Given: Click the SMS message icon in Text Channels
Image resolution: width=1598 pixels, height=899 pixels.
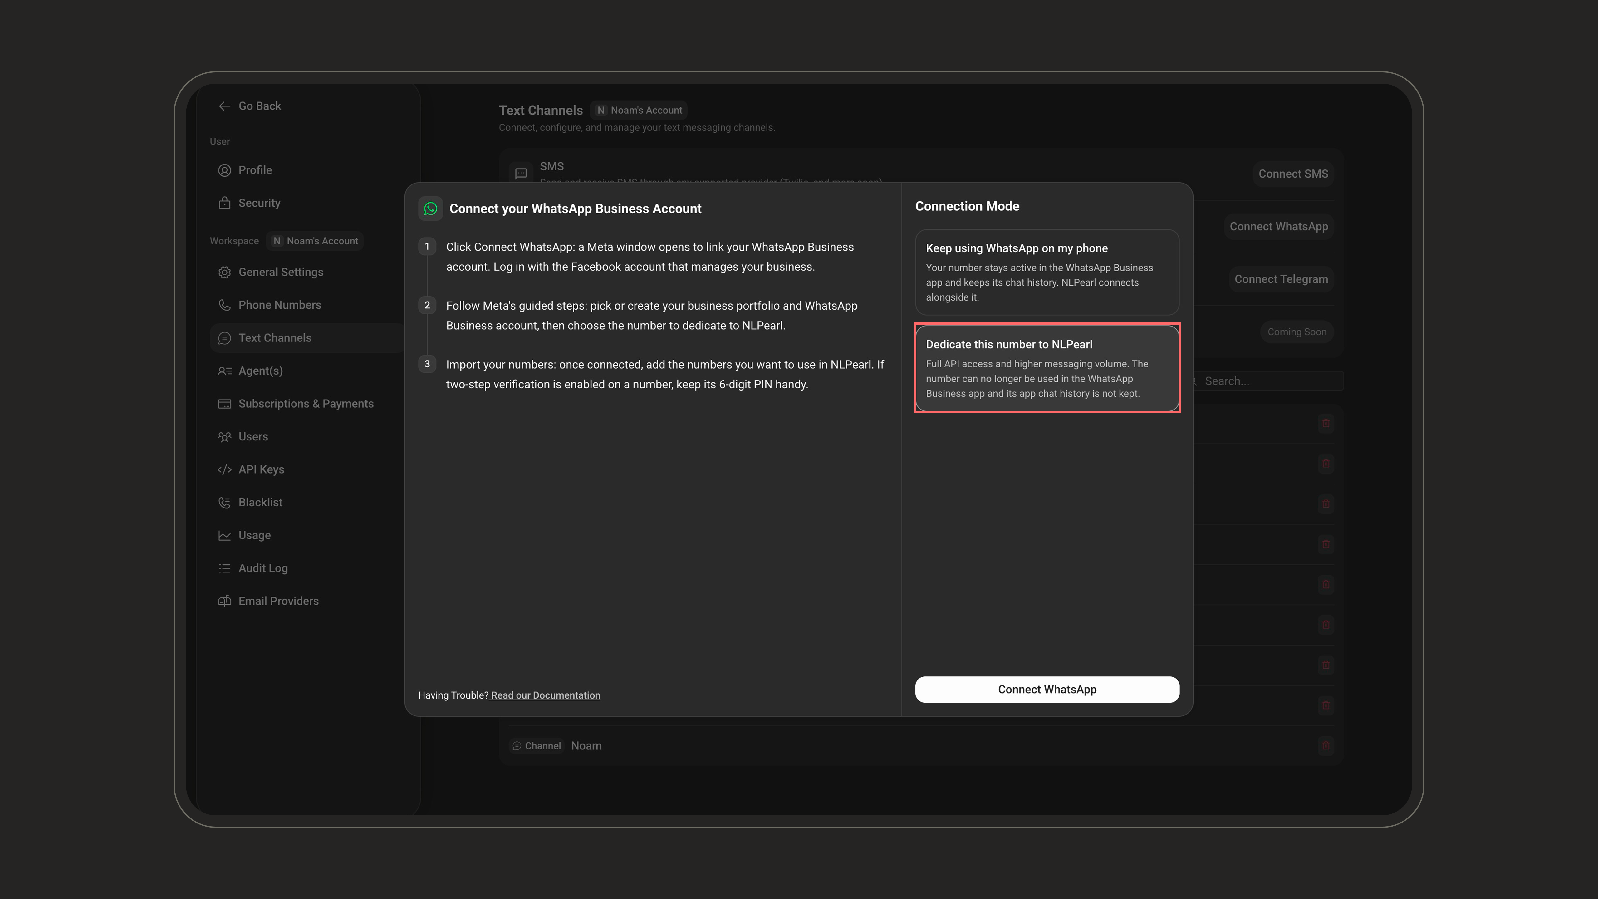Looking at the screenshot, I should tap(521, 174).
